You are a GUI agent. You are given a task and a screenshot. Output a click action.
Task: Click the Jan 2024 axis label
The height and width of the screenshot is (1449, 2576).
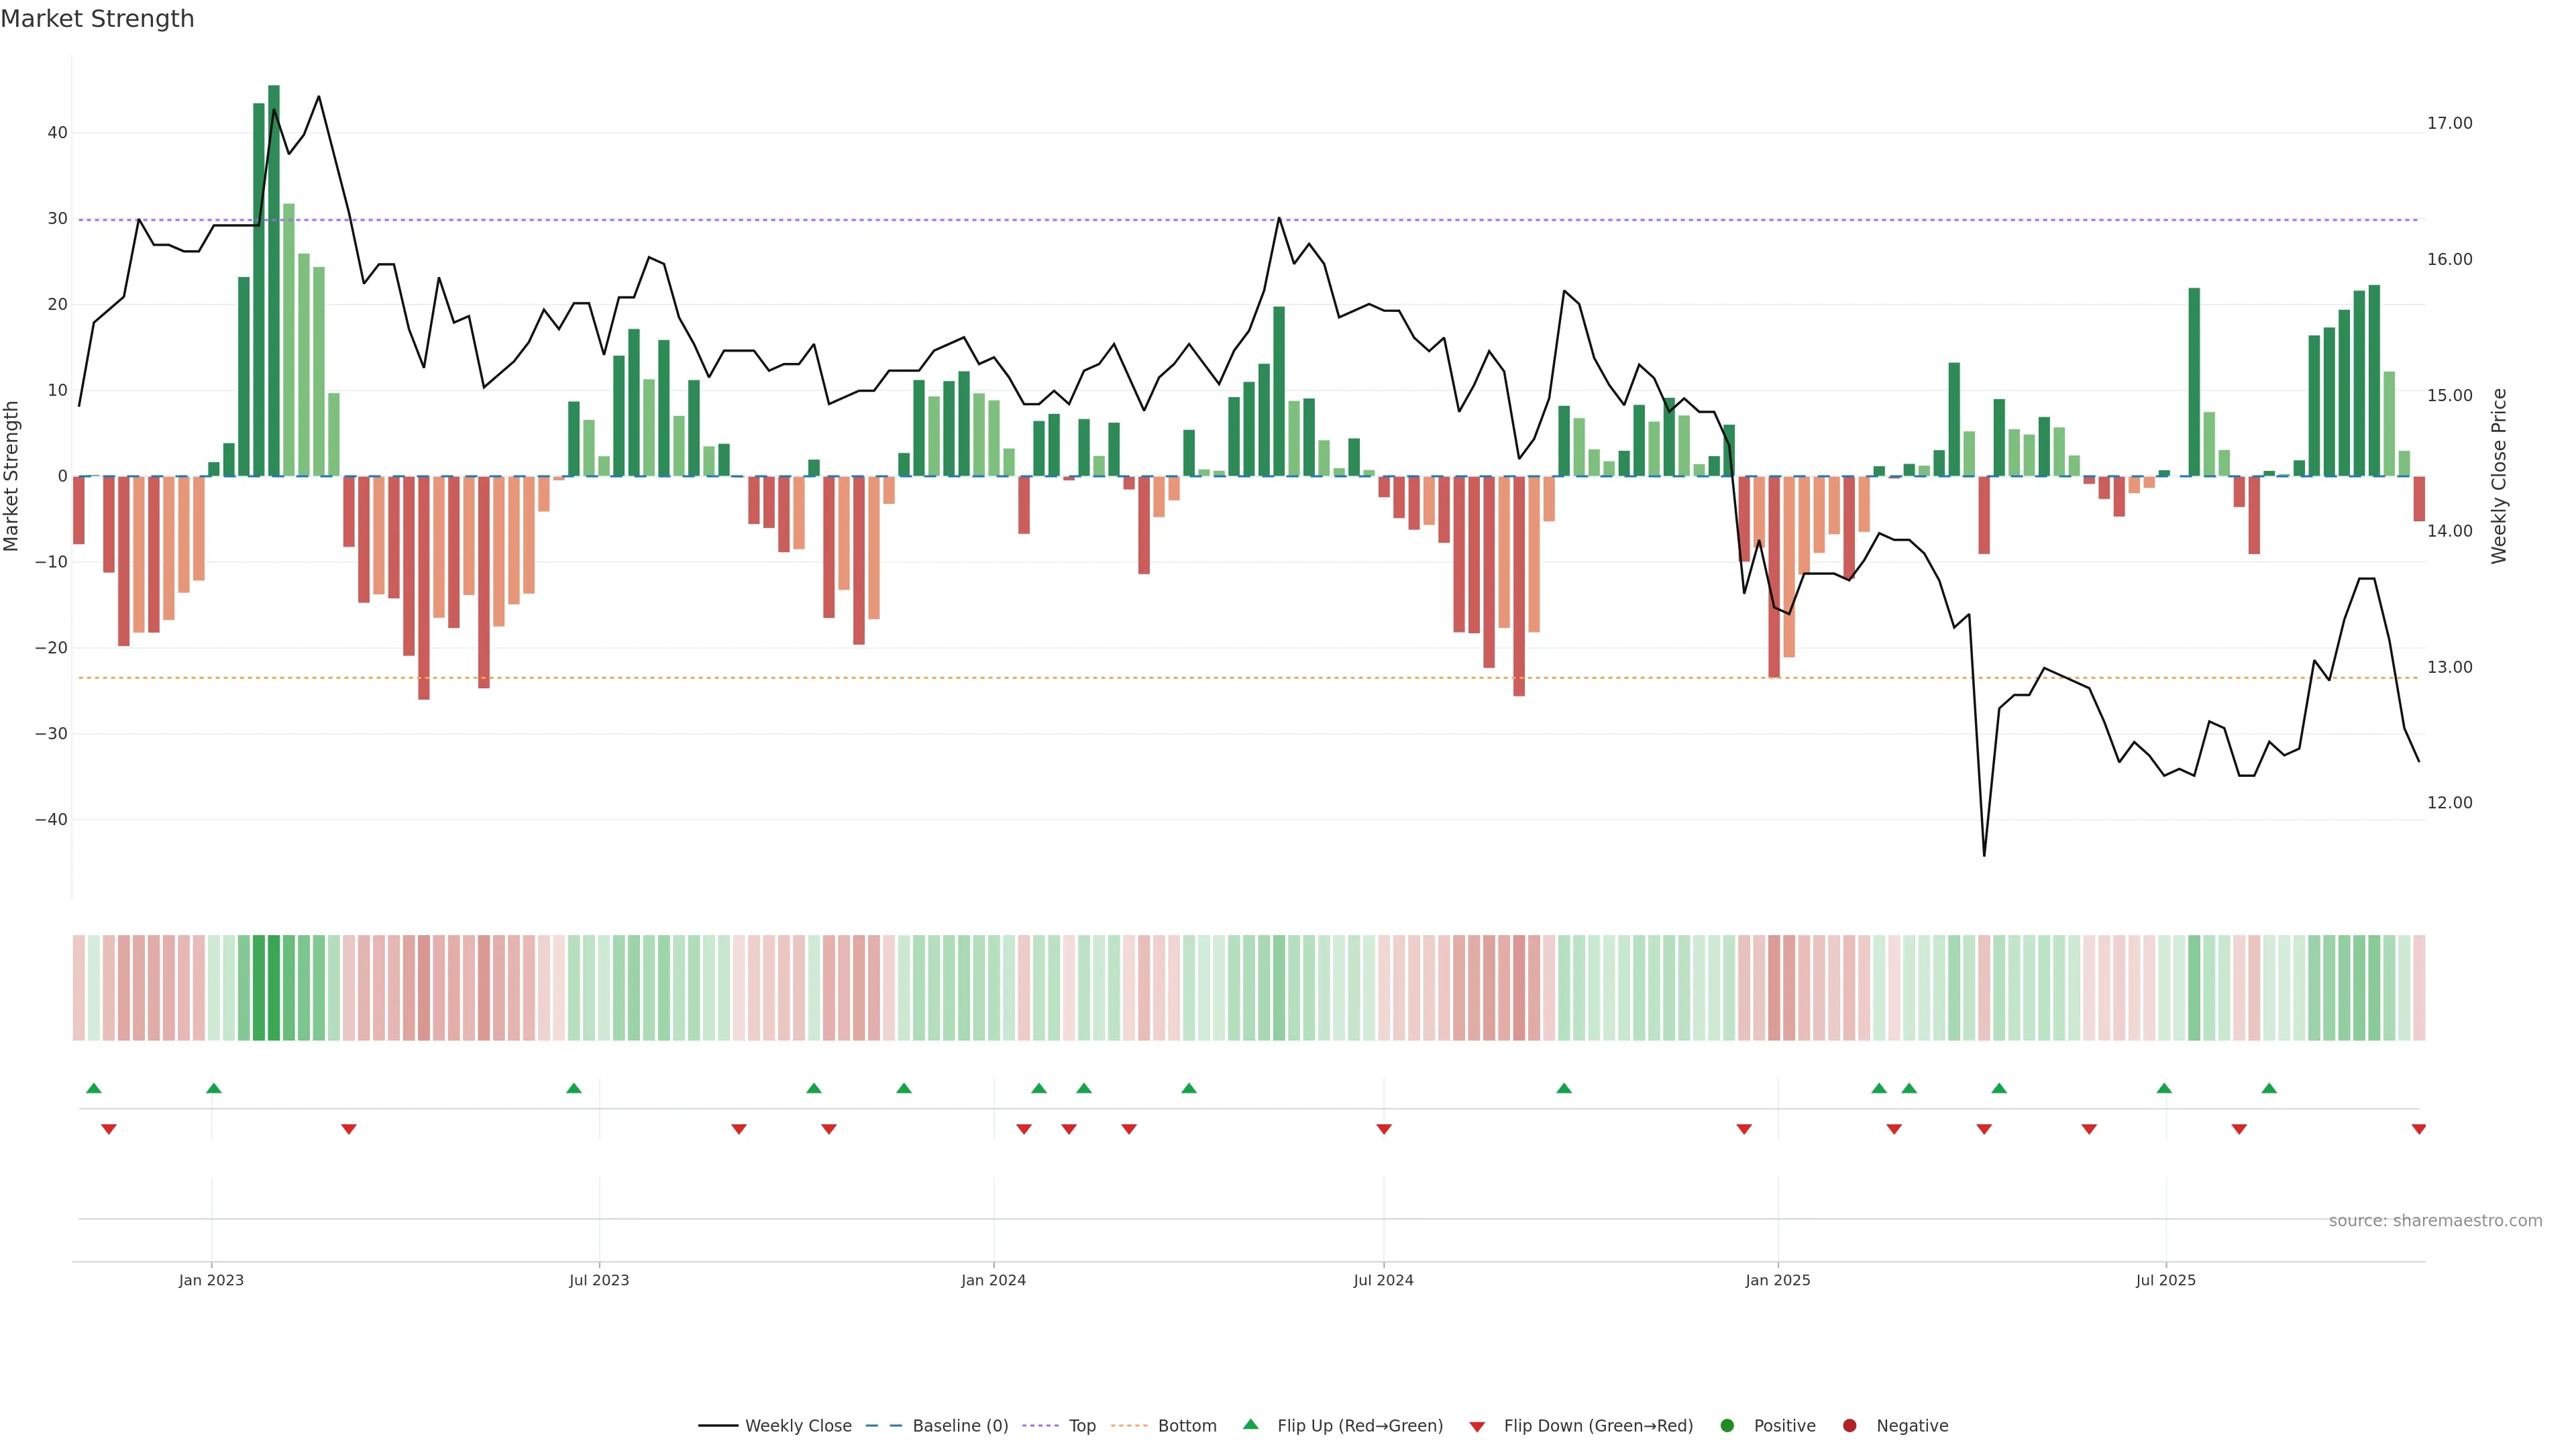(x=993, y=1280)
